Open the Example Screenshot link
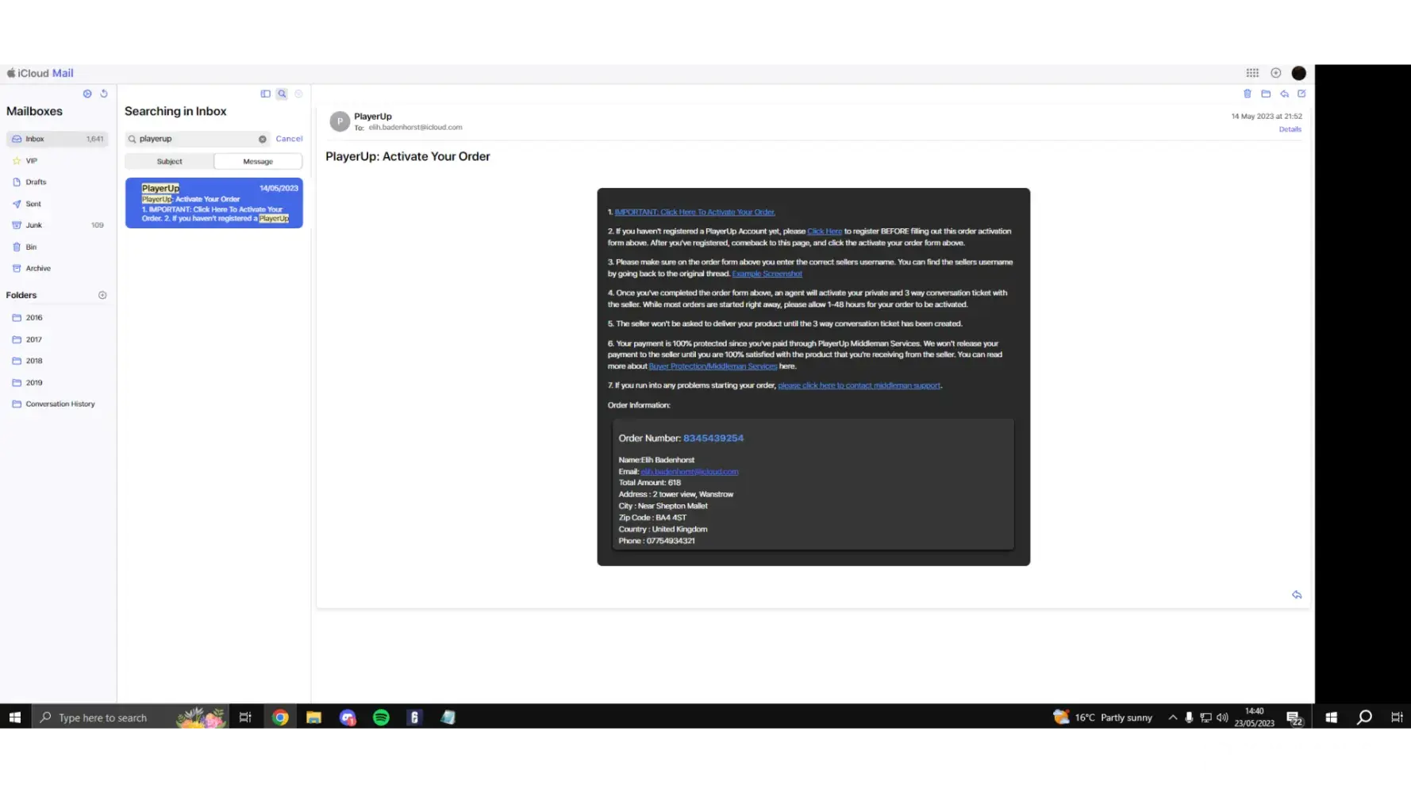Image resolution: width=1411 pixels, height=793 pixels. tap(767, 274)
